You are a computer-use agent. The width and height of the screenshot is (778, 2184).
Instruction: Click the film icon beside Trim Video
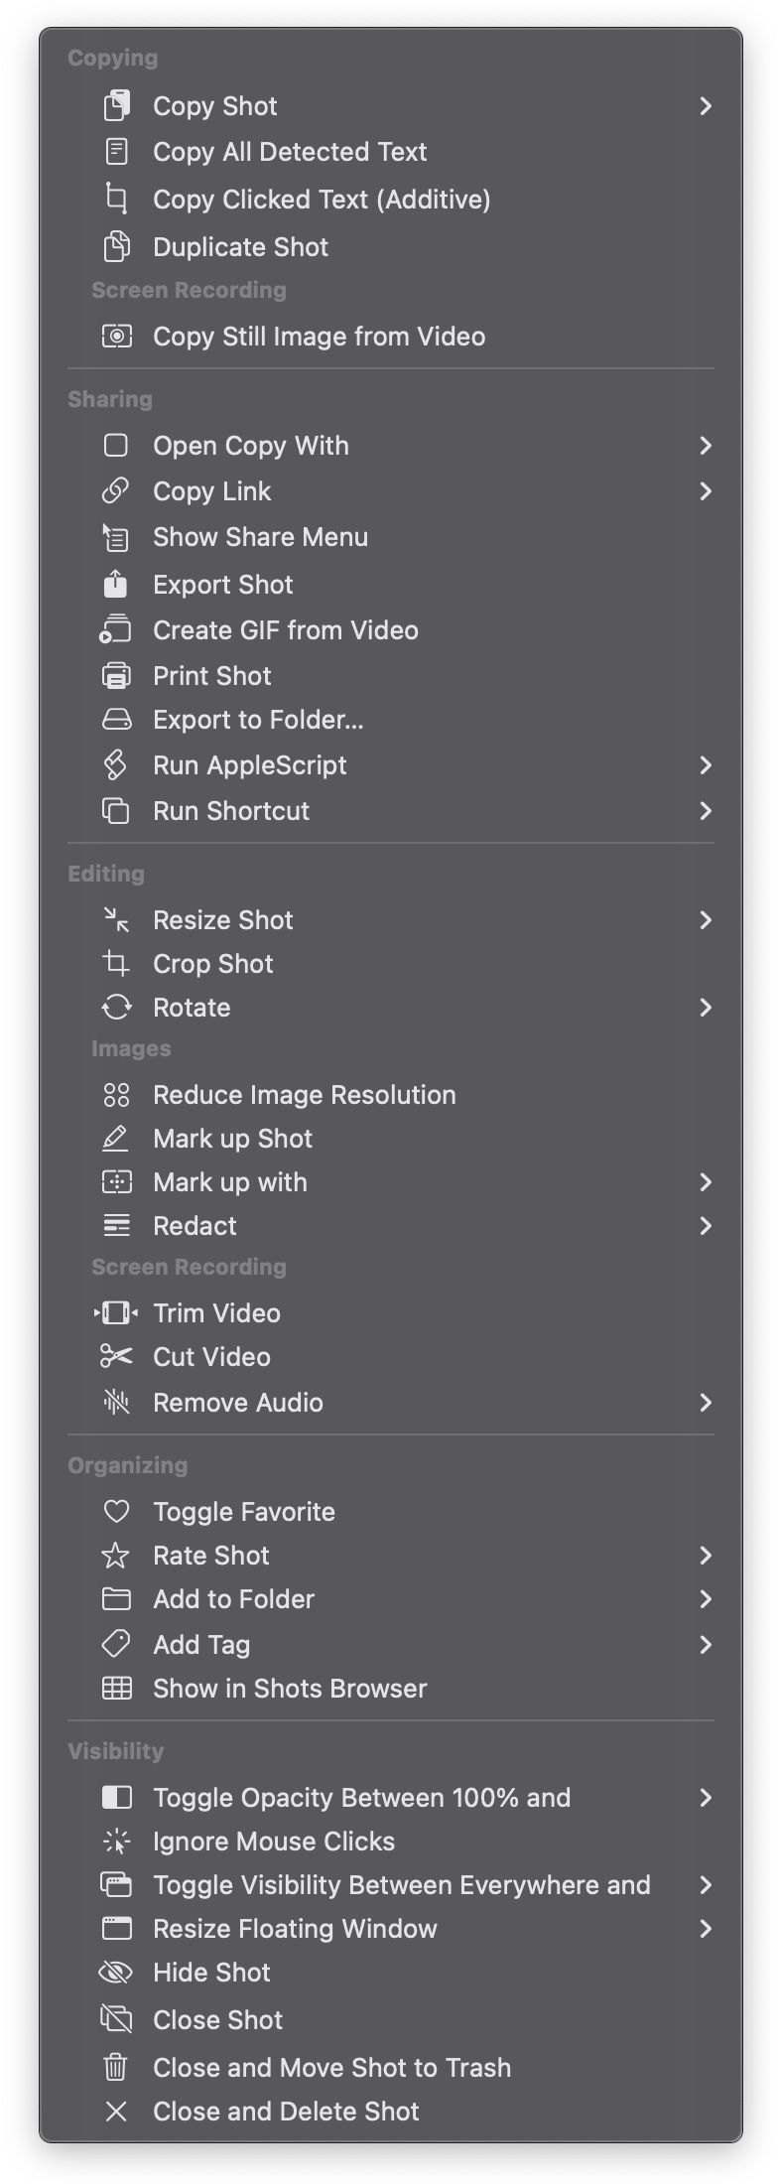click(116, 1312)
